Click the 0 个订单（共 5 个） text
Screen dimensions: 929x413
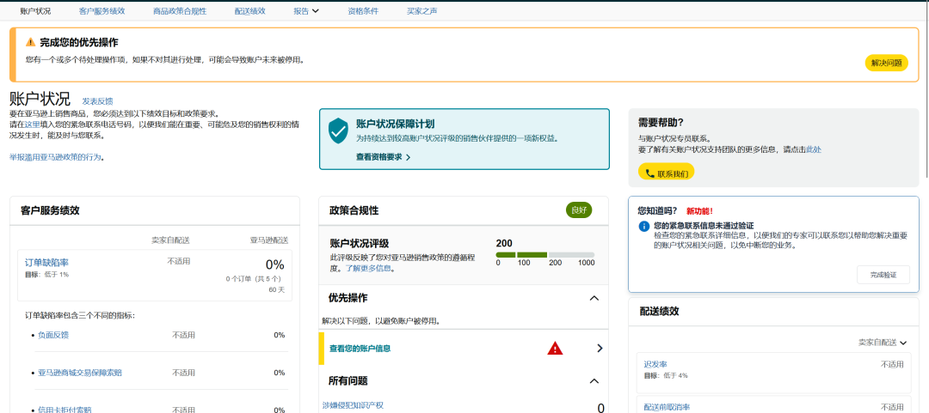[x=254, y=279]
